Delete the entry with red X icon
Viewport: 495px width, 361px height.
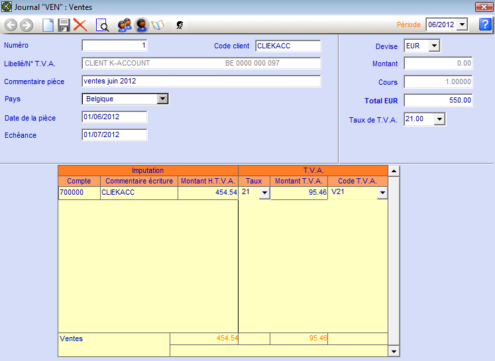point(80,25)
